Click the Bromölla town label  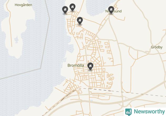[76, 65]
